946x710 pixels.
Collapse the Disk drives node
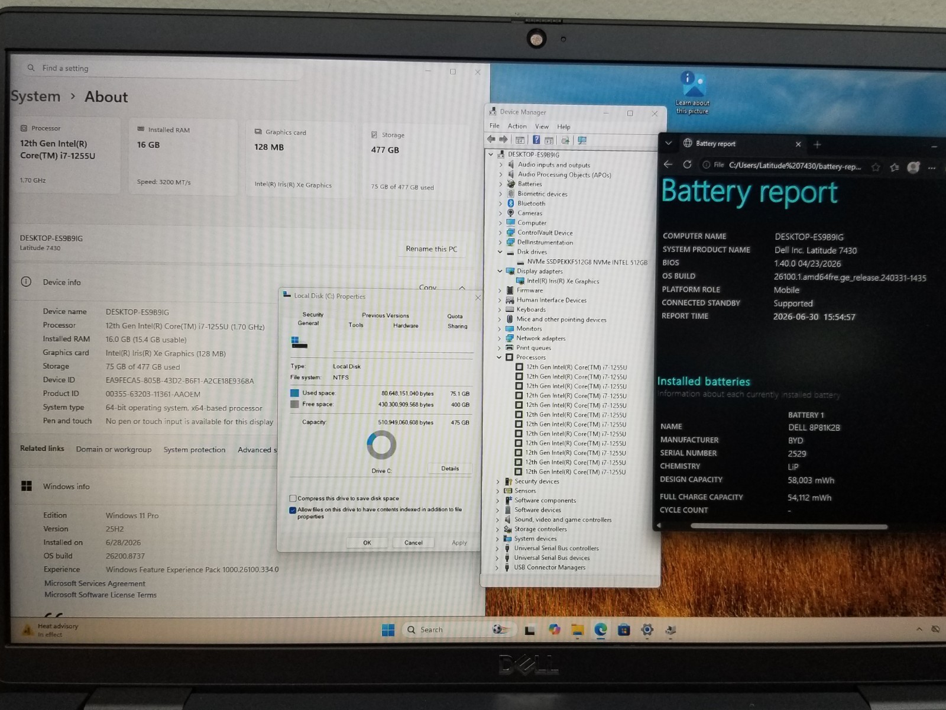(500, 252)
